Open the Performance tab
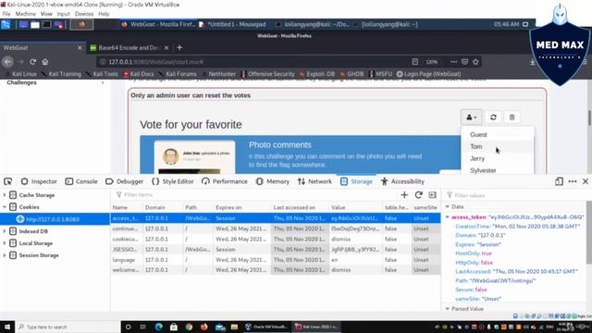The width and height of the screenshot is (592, 333). (x=225, y=181)
